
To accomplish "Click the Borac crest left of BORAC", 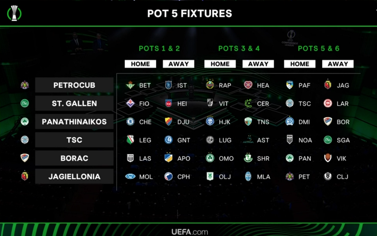I will [25, 158].
